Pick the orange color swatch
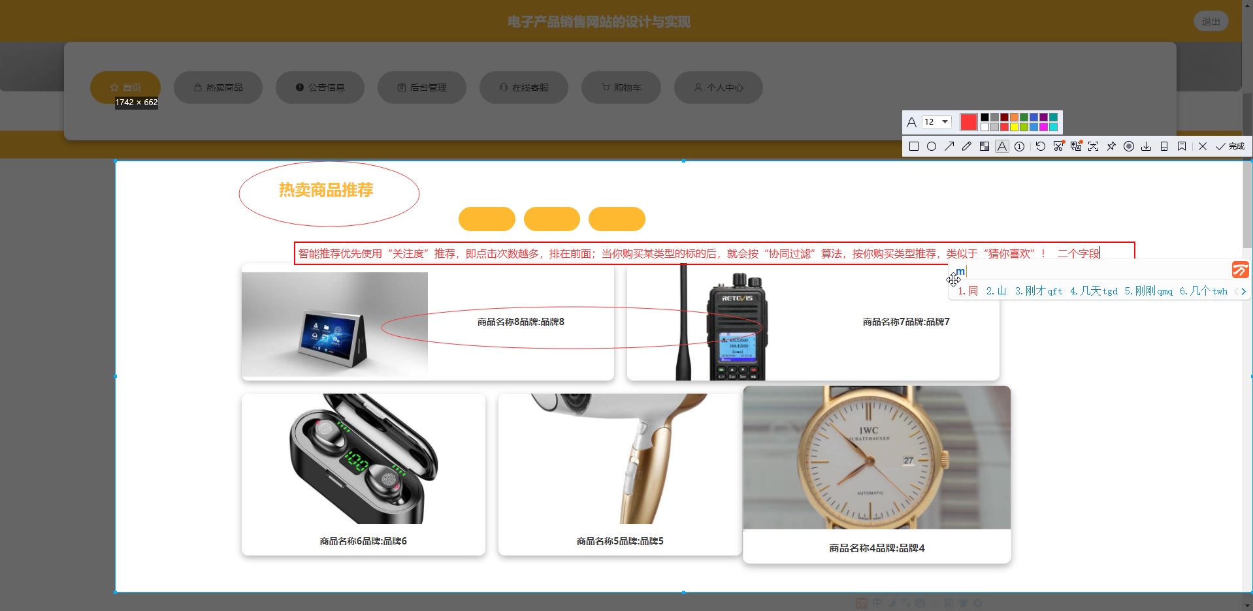The width and height of the screenshot is (1253, 611). click(1014, 117)
